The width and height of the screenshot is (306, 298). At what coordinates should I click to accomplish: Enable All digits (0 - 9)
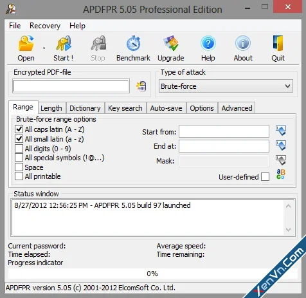[19, 148]
